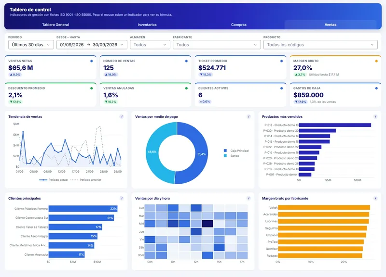Image resolution: width=386 pixels, height=277 pixels.
Task: Open info icon on Margen bruto por fabricante
Action: click(375, 198)
